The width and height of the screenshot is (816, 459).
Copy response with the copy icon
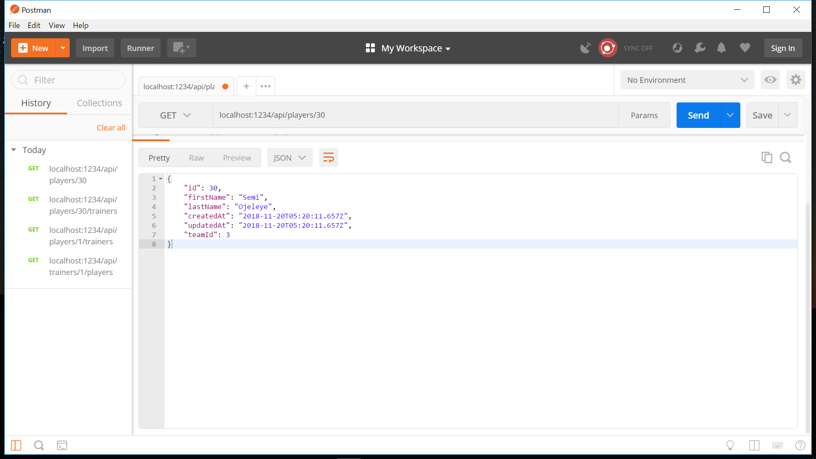click(767, 158)
